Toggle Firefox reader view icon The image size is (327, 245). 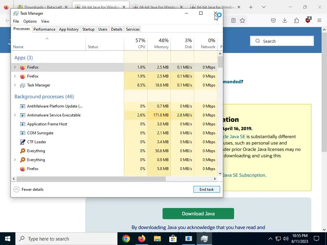[233, 20]
